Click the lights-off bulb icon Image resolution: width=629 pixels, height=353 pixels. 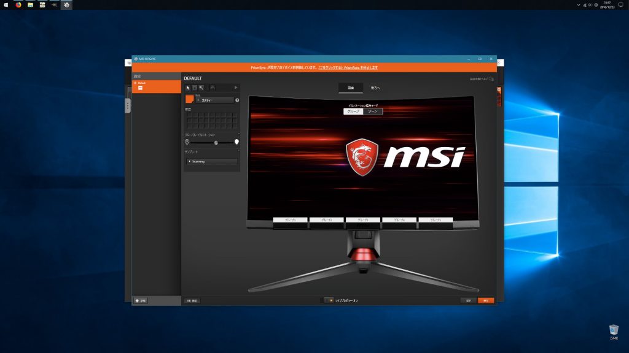point(187,142)
